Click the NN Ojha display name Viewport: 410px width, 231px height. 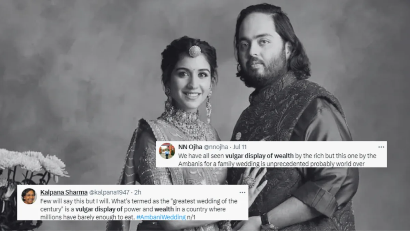click(190, 147)
